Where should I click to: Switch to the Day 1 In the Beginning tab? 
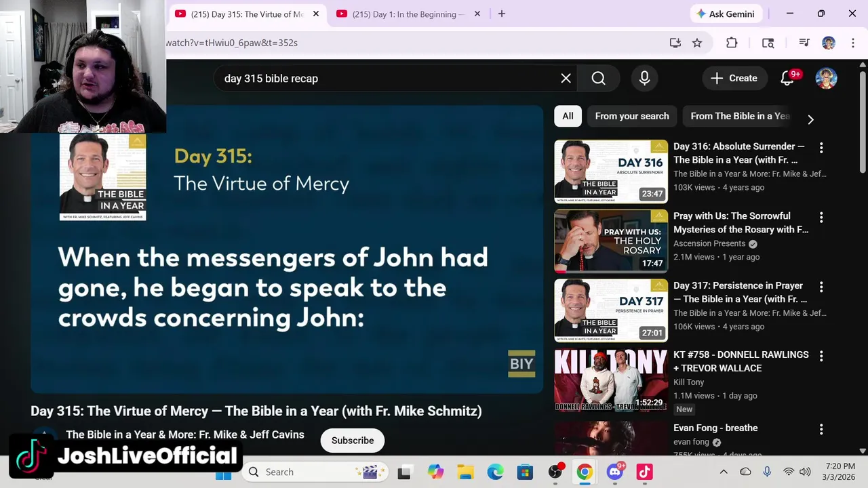(x=408, y=14)
